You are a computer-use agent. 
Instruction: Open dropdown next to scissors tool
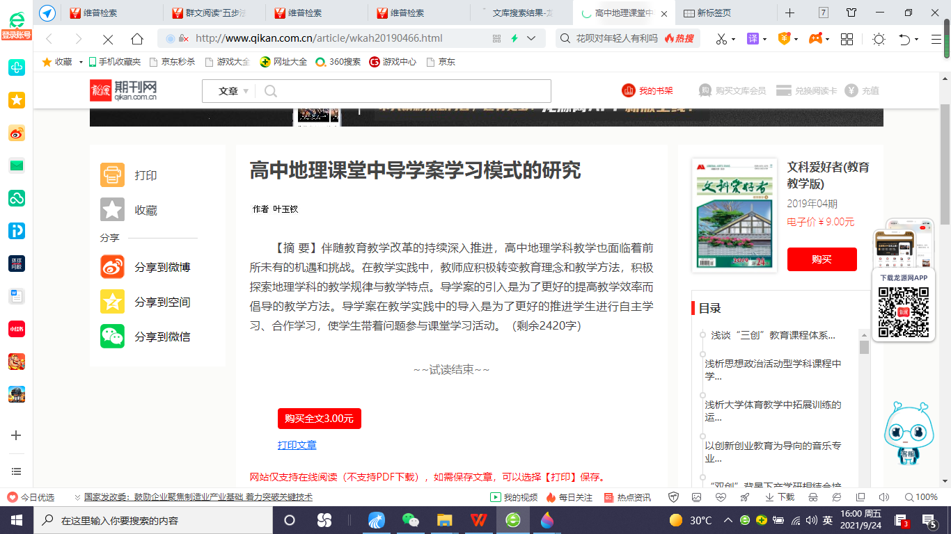click(733, 39)
